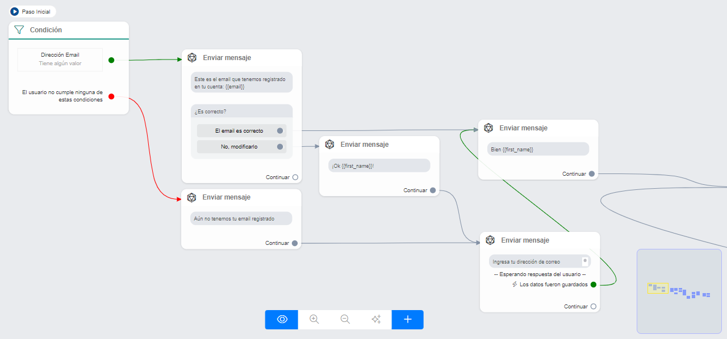This screenshot has width=727, height=339.
Task: Click the Condición funnel filter icon
Action: click(x=19, y=30)
